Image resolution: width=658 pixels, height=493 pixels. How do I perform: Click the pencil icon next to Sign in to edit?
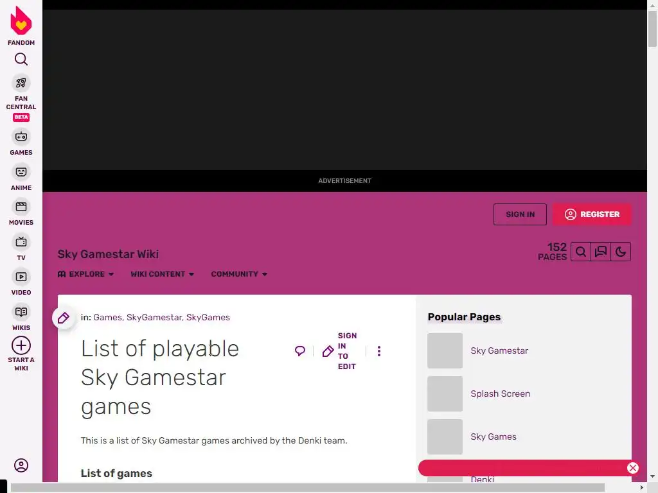click(328, 351)
